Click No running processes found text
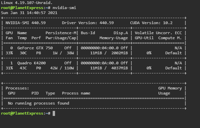The image size is (200, 128). point(39,103)
